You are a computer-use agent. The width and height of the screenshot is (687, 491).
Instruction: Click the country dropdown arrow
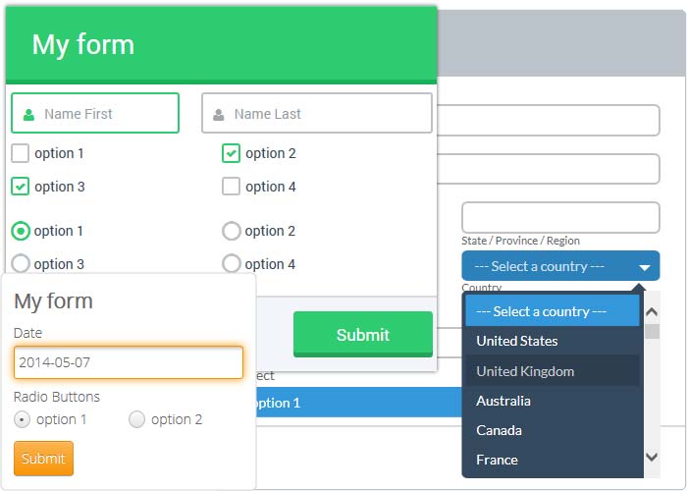click(x=645, y=267)
